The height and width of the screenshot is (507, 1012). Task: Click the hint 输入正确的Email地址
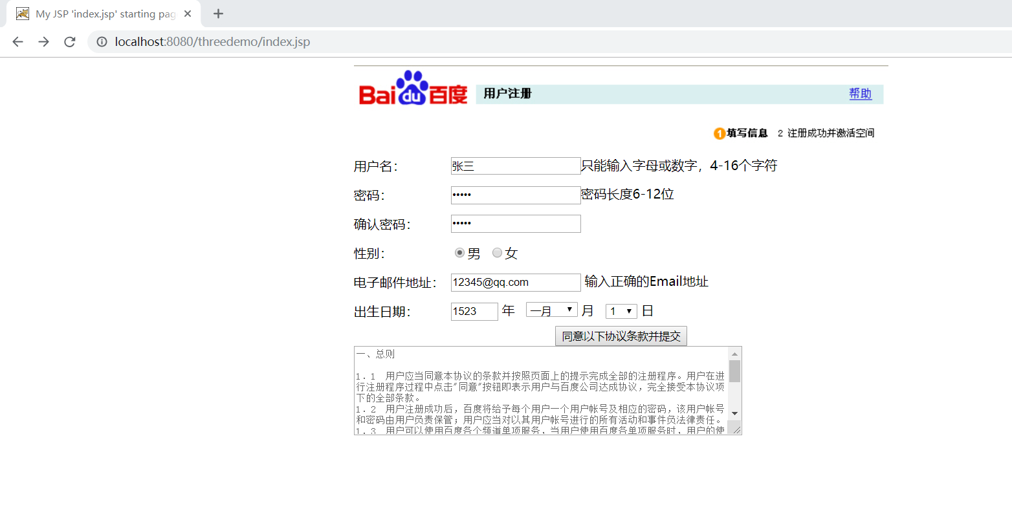[646, 282]
